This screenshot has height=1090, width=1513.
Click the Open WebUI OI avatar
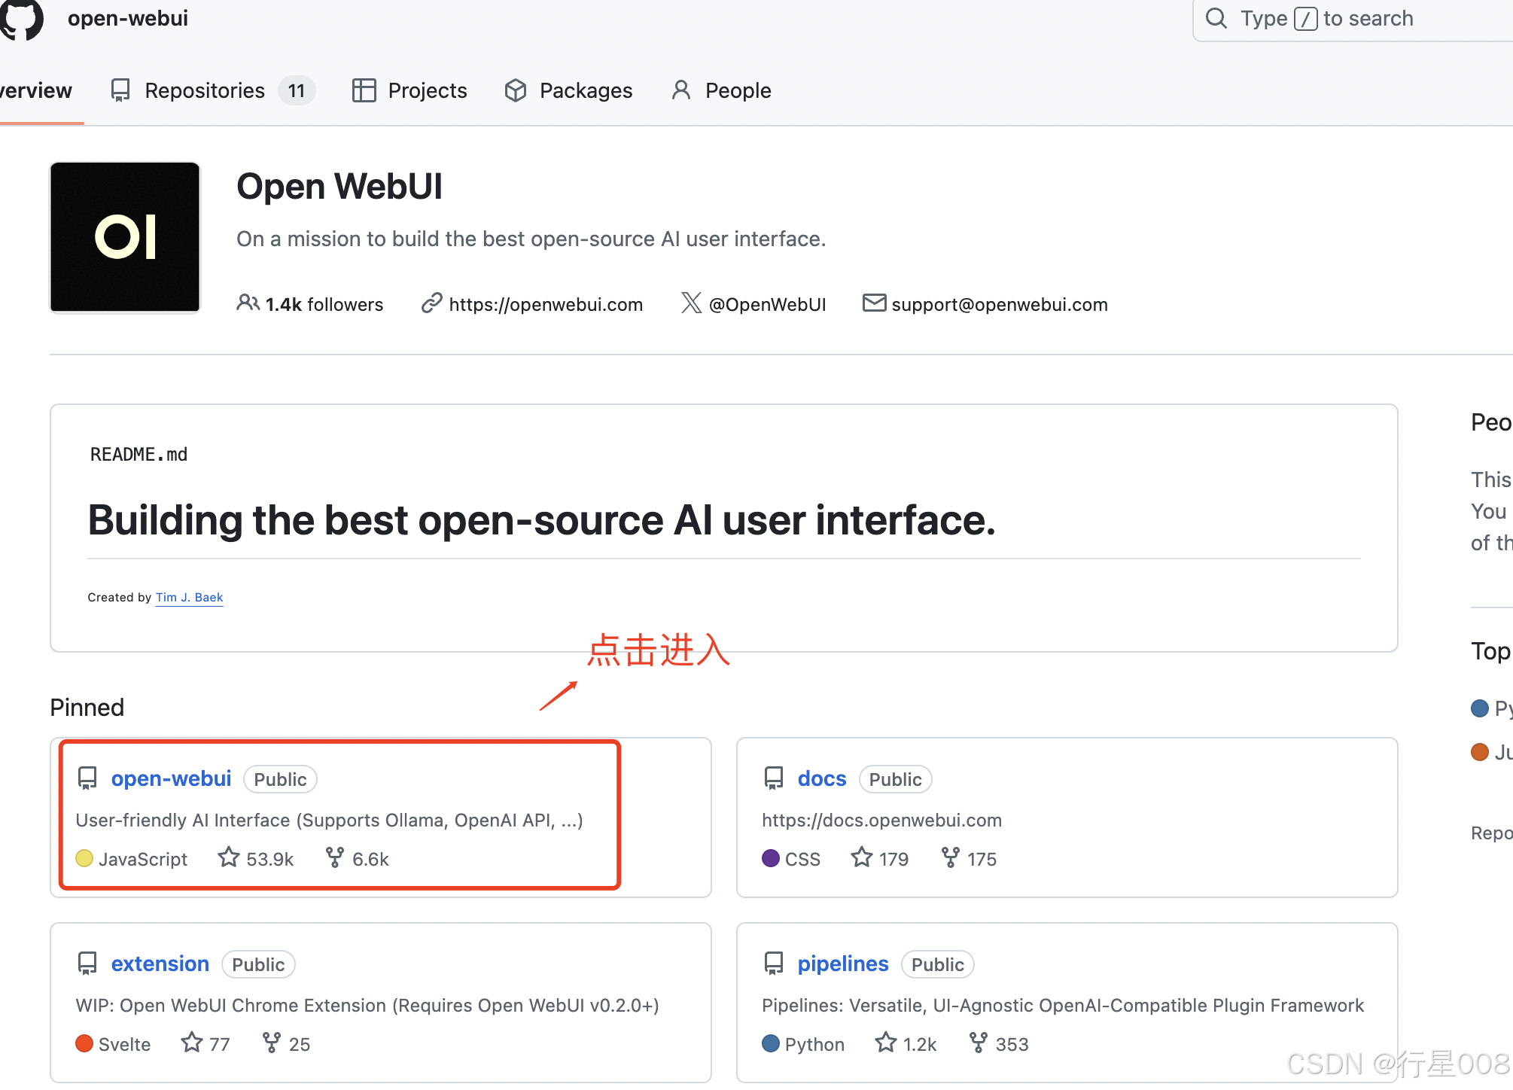coord(125,237)
